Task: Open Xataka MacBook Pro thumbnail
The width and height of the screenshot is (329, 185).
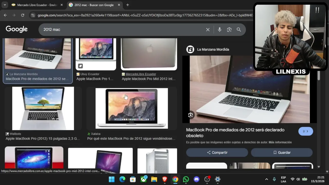Action: [x=132, y=108]
